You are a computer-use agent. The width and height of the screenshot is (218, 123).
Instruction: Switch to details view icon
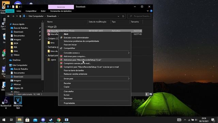(x=147, y=94)
